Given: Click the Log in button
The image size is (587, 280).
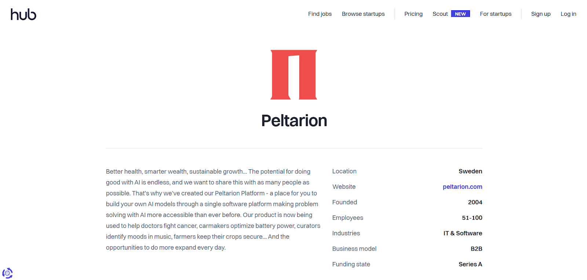Looking at the screenshot, I should pos(568,14).
